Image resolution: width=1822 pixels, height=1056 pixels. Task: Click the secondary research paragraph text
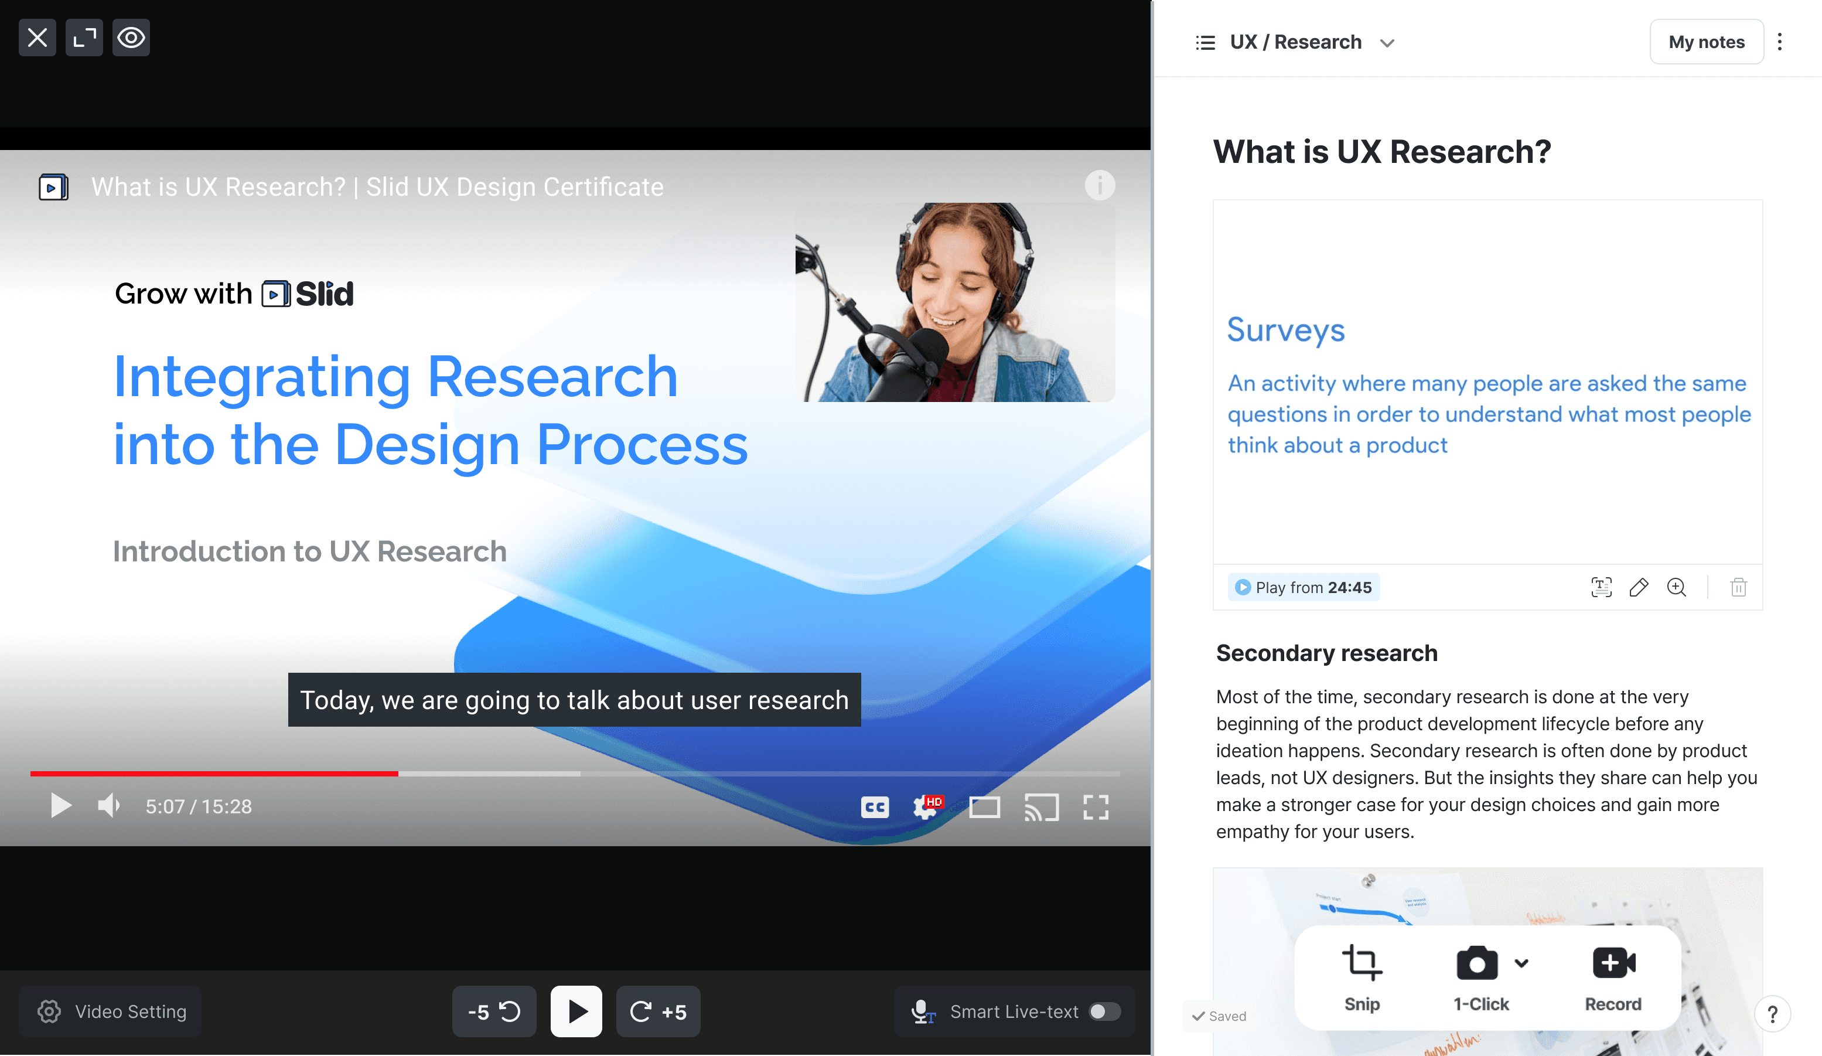click(1486, 764)
